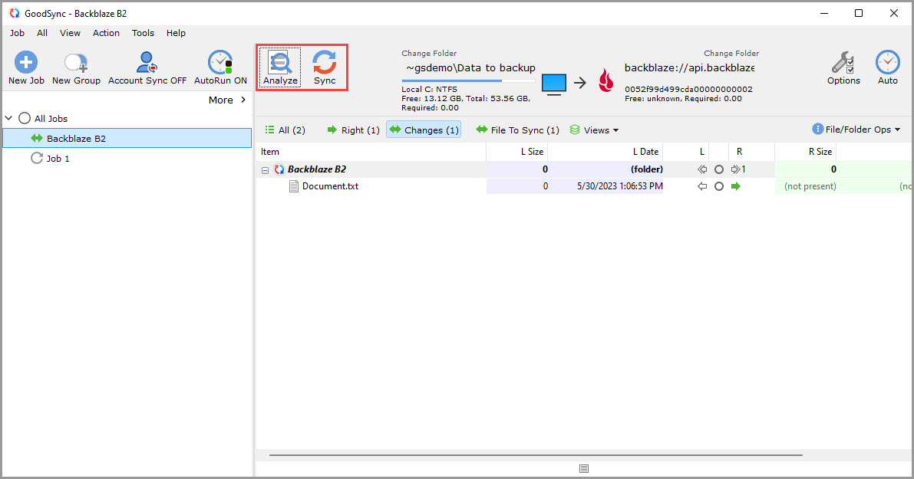
Task: Open the File/Folder Ops dropdown
Action: point(856,130)
